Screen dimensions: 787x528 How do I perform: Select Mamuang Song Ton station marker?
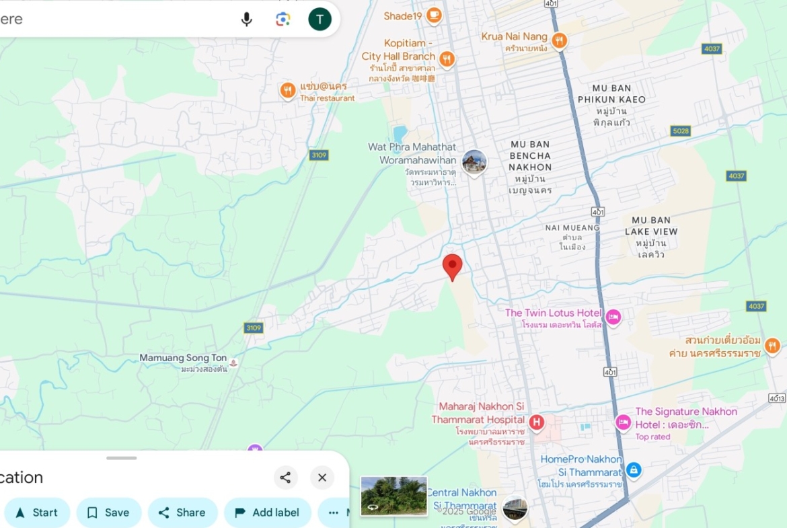[233, 363]
